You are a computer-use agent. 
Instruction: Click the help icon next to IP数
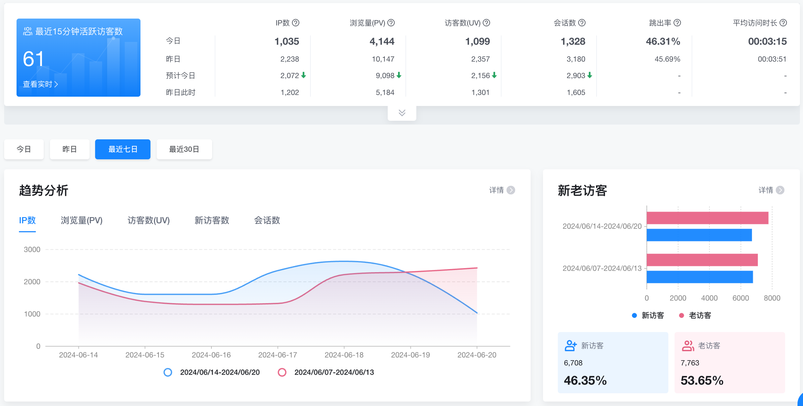point(295,23)
